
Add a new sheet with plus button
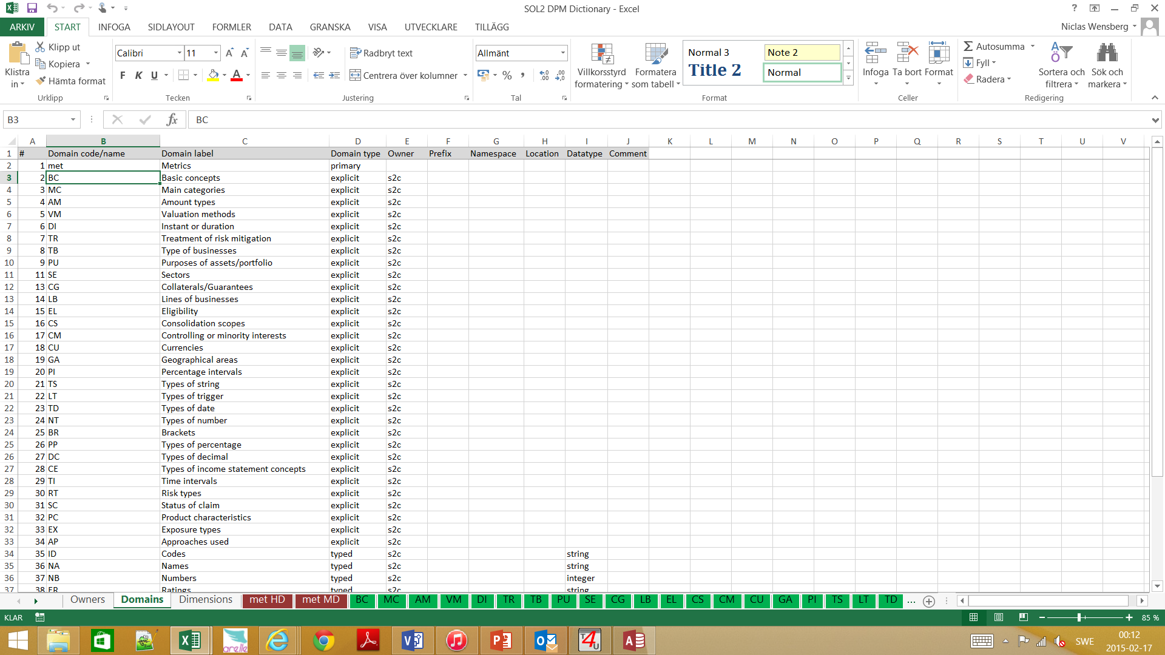tap(929, 601)
